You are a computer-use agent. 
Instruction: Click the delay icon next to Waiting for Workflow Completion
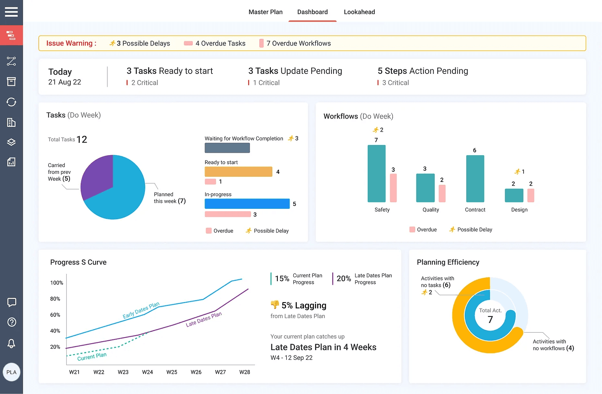tap(291, 139)
